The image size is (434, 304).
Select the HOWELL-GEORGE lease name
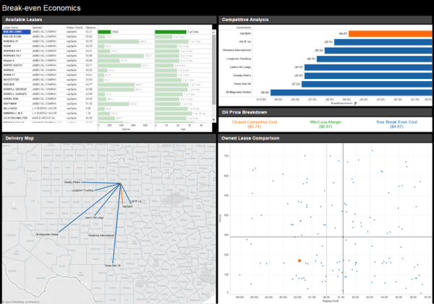click(x=15, y=90)
